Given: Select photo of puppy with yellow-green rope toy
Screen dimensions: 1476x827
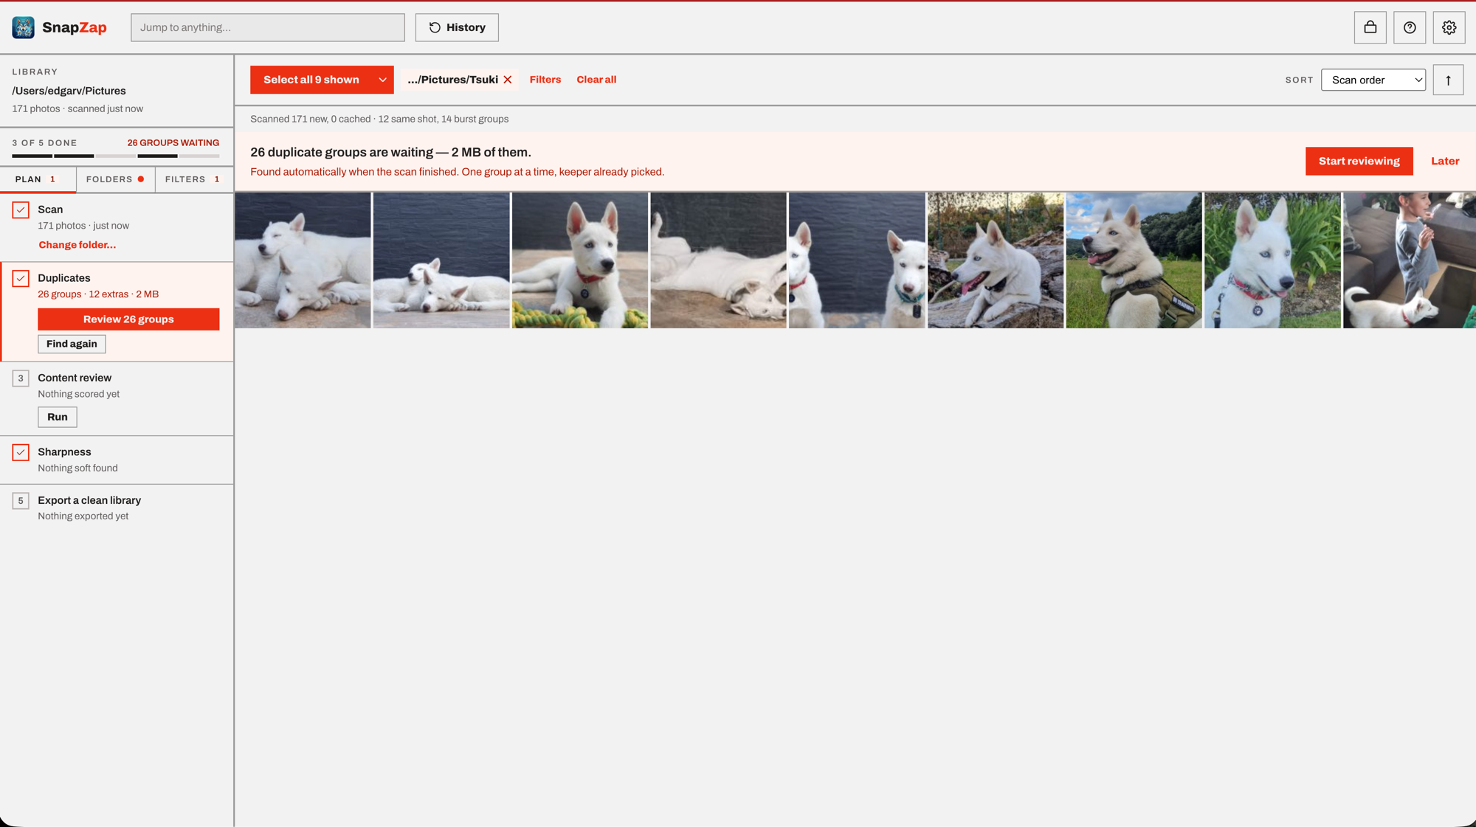Looking at the screenshot, I should tap(580, 260).
